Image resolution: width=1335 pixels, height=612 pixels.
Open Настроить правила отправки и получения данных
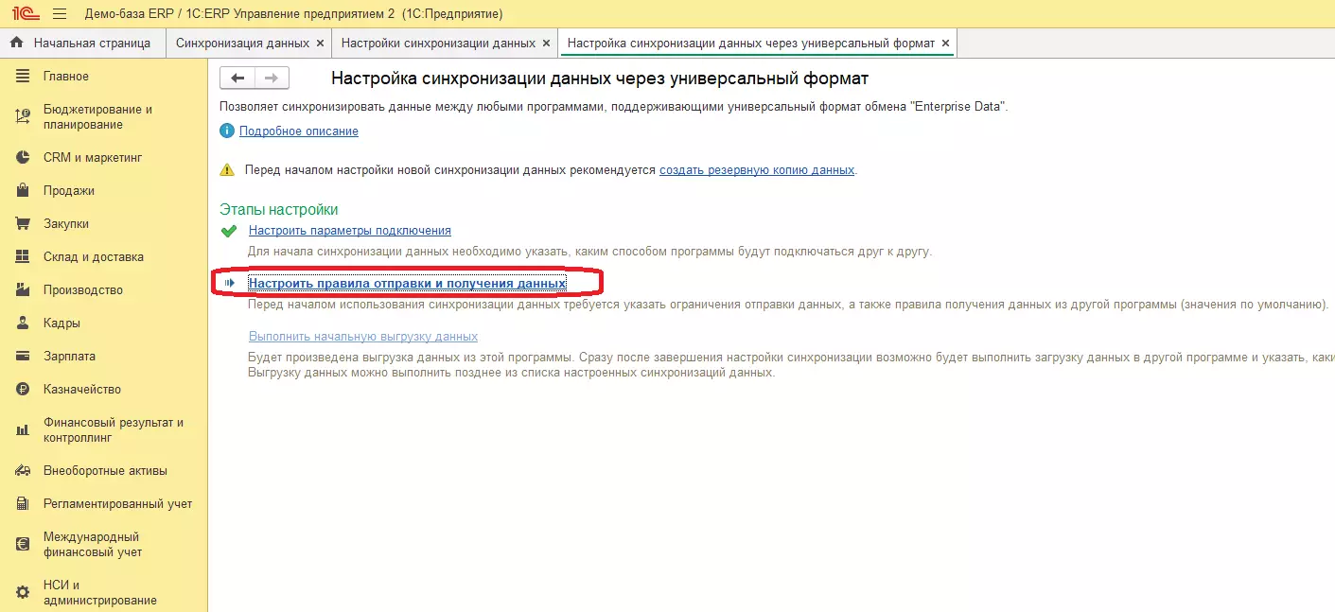coord(407,283)
